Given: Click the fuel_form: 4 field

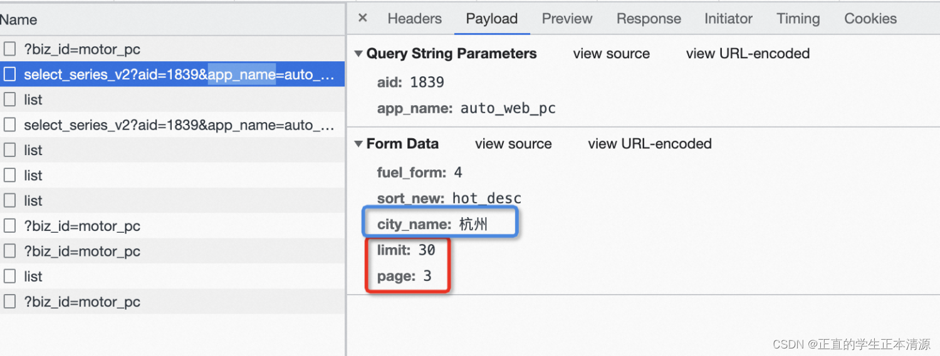Looking at the screenshot, I should 419,173.
